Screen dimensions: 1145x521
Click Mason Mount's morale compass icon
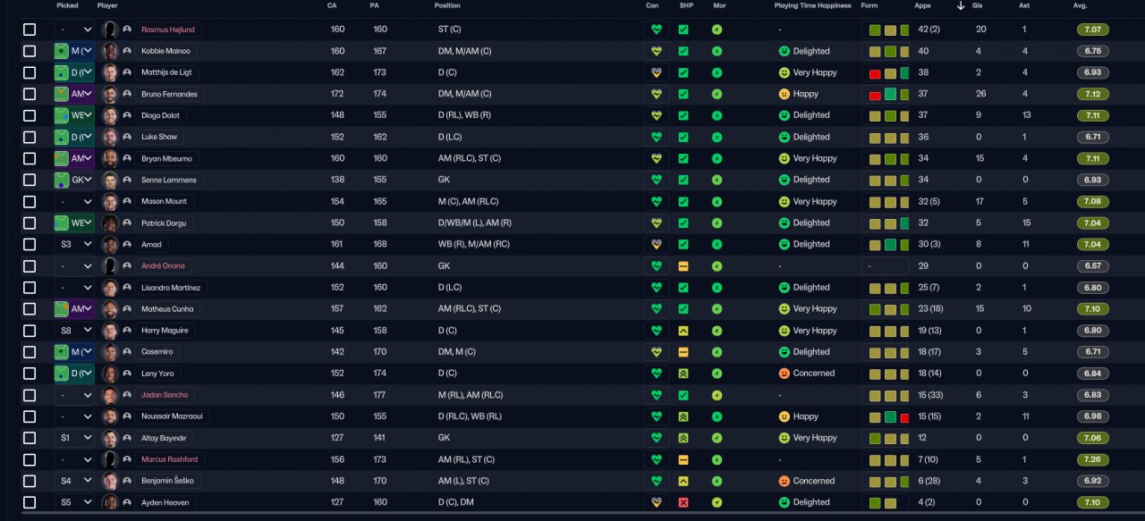click(717, 201)
